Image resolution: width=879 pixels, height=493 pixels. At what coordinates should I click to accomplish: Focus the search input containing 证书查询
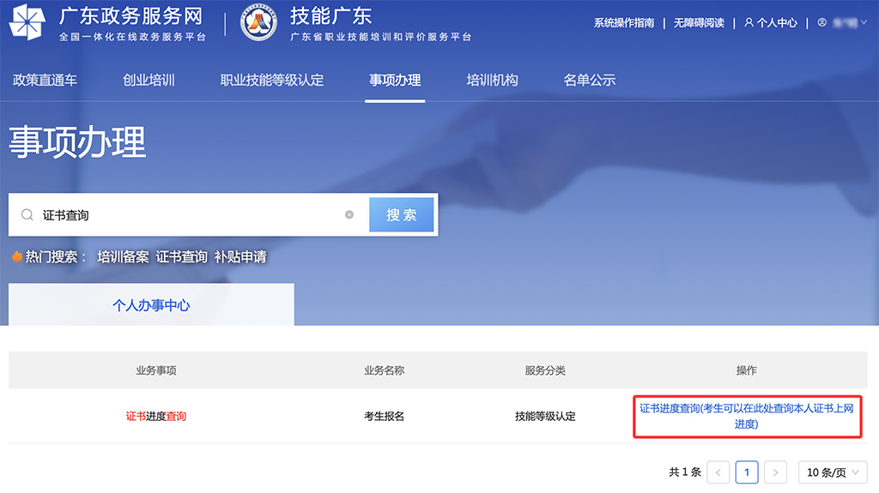tap(189, 215)
